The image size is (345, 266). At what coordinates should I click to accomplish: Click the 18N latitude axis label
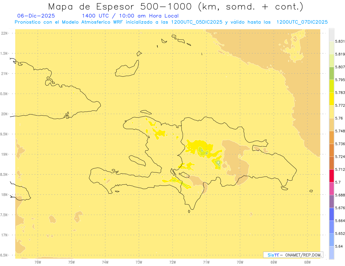(x=5, y=195)
